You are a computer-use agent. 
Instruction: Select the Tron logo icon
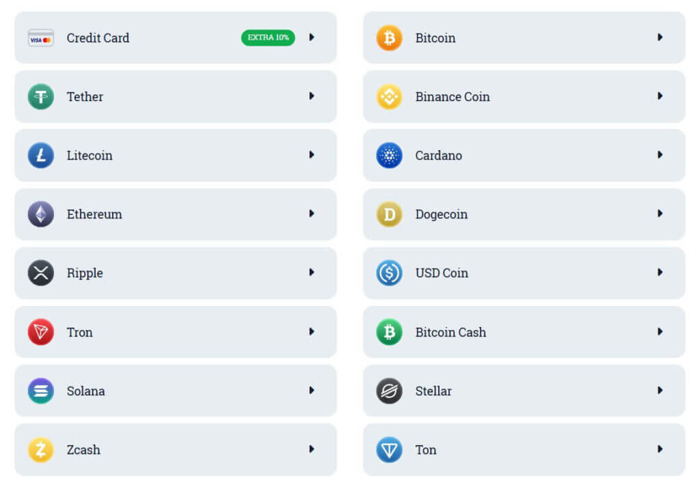pos(41,332)
